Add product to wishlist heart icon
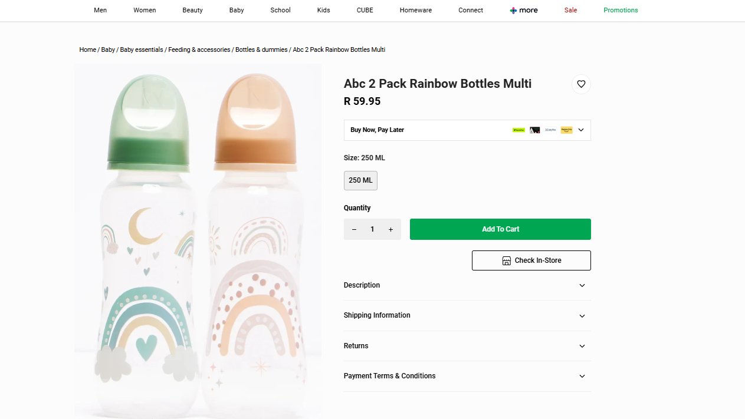745x419 pixels. (581, 84)
